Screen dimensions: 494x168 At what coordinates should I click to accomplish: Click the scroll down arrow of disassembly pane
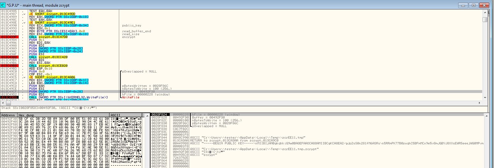click(485, 97)
